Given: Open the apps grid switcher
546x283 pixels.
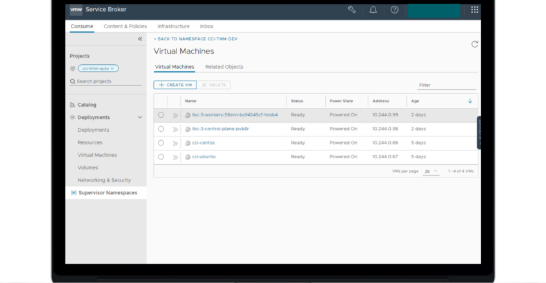Looking at the screenshot, I should [x=475, y=10].
